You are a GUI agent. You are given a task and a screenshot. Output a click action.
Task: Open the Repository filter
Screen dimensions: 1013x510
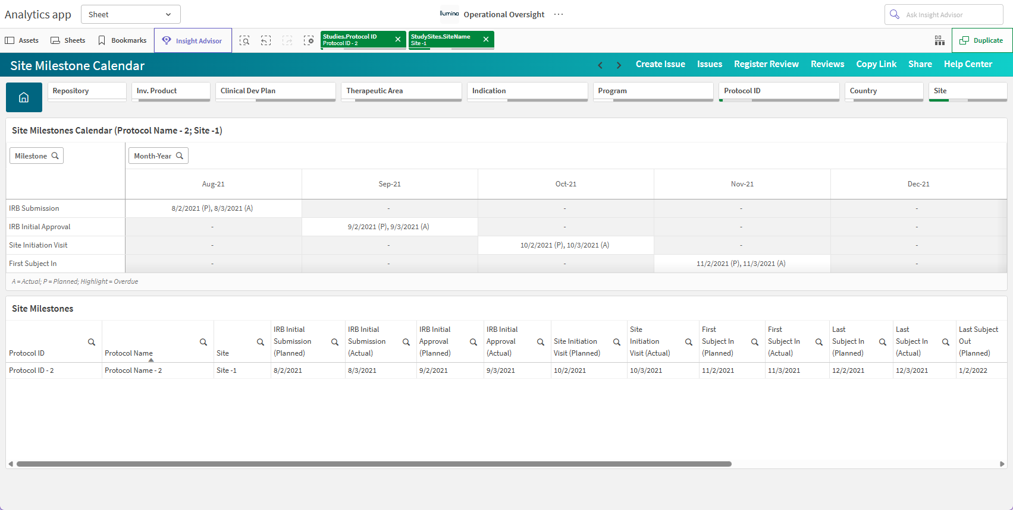[x=87, y=91]
